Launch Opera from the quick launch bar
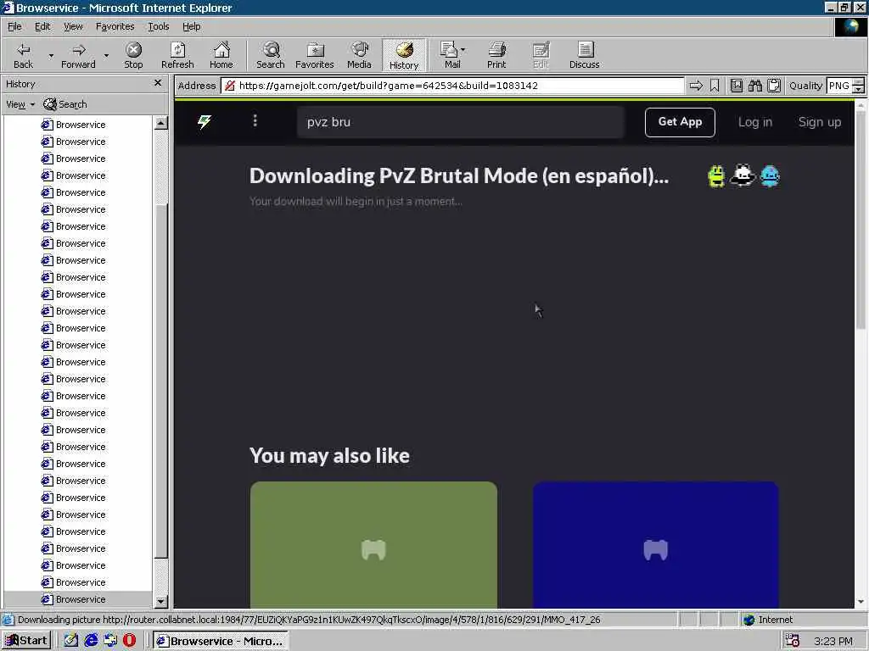 click(129, 641)
